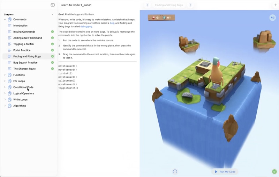This screenshot has width=279, height=177.
Task: Open the debugging glossary link
Action: (86, 26)
